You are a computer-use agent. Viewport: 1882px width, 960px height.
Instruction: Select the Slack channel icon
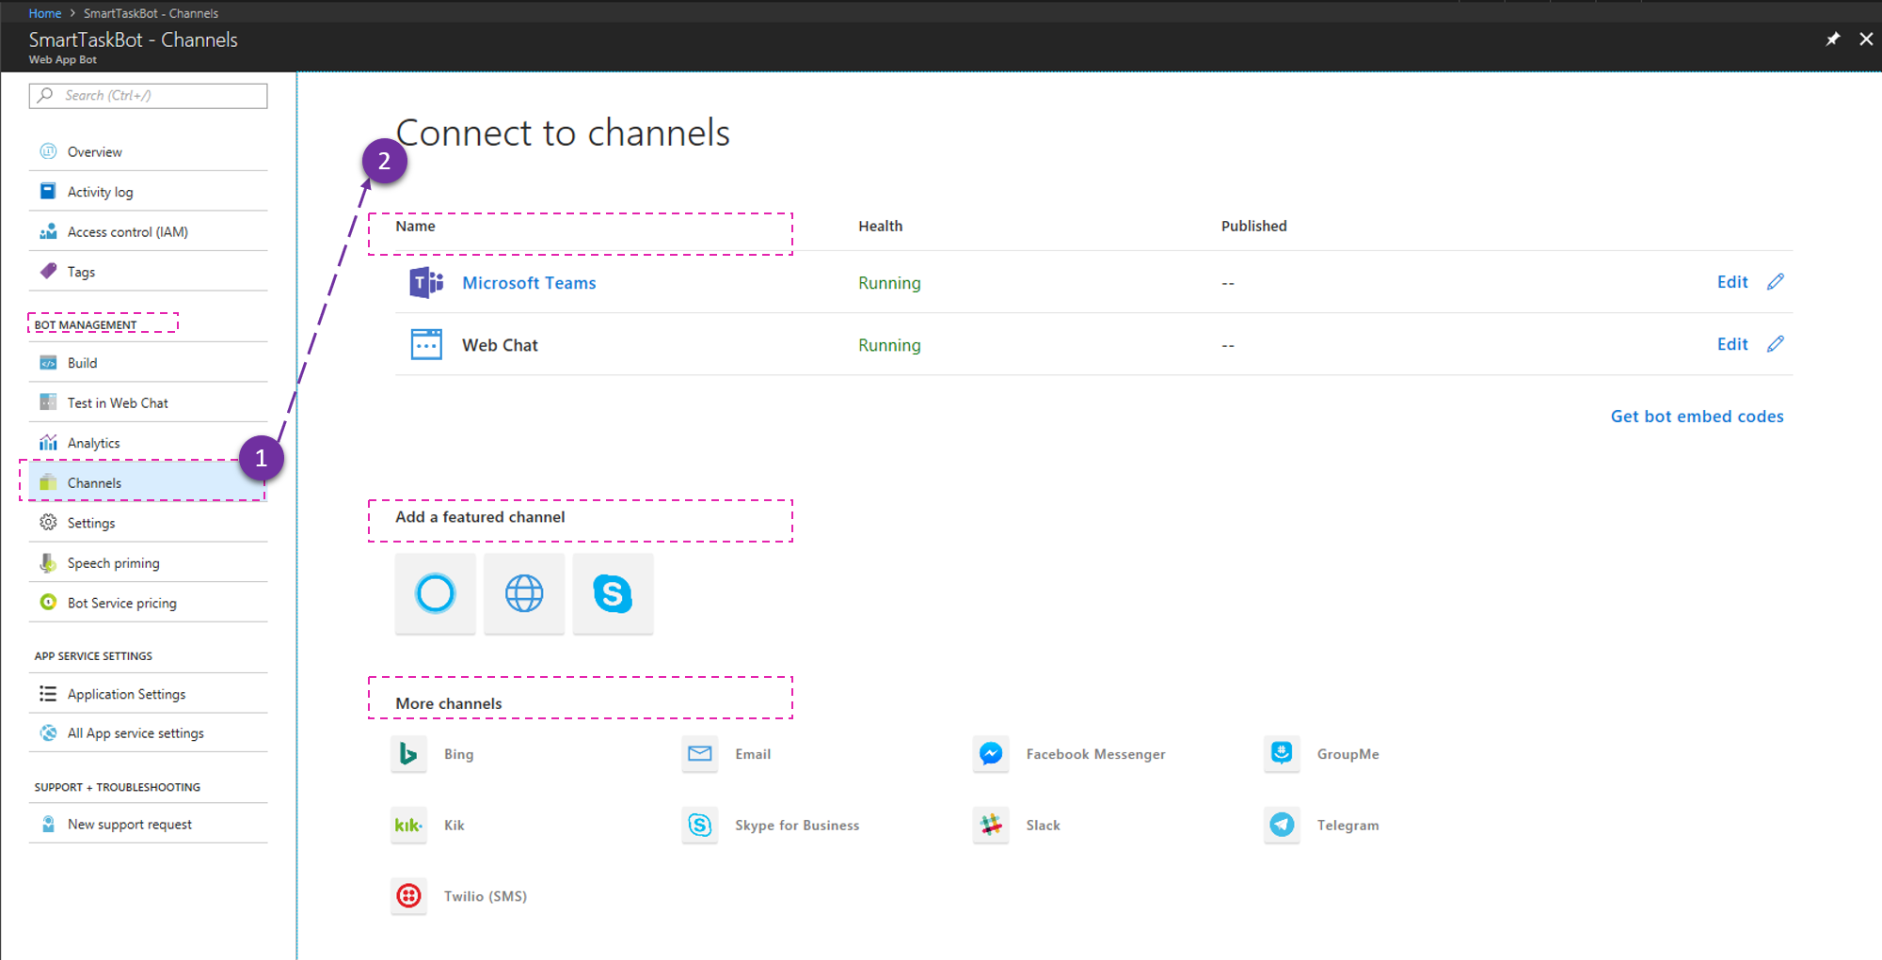pos(990,825)
